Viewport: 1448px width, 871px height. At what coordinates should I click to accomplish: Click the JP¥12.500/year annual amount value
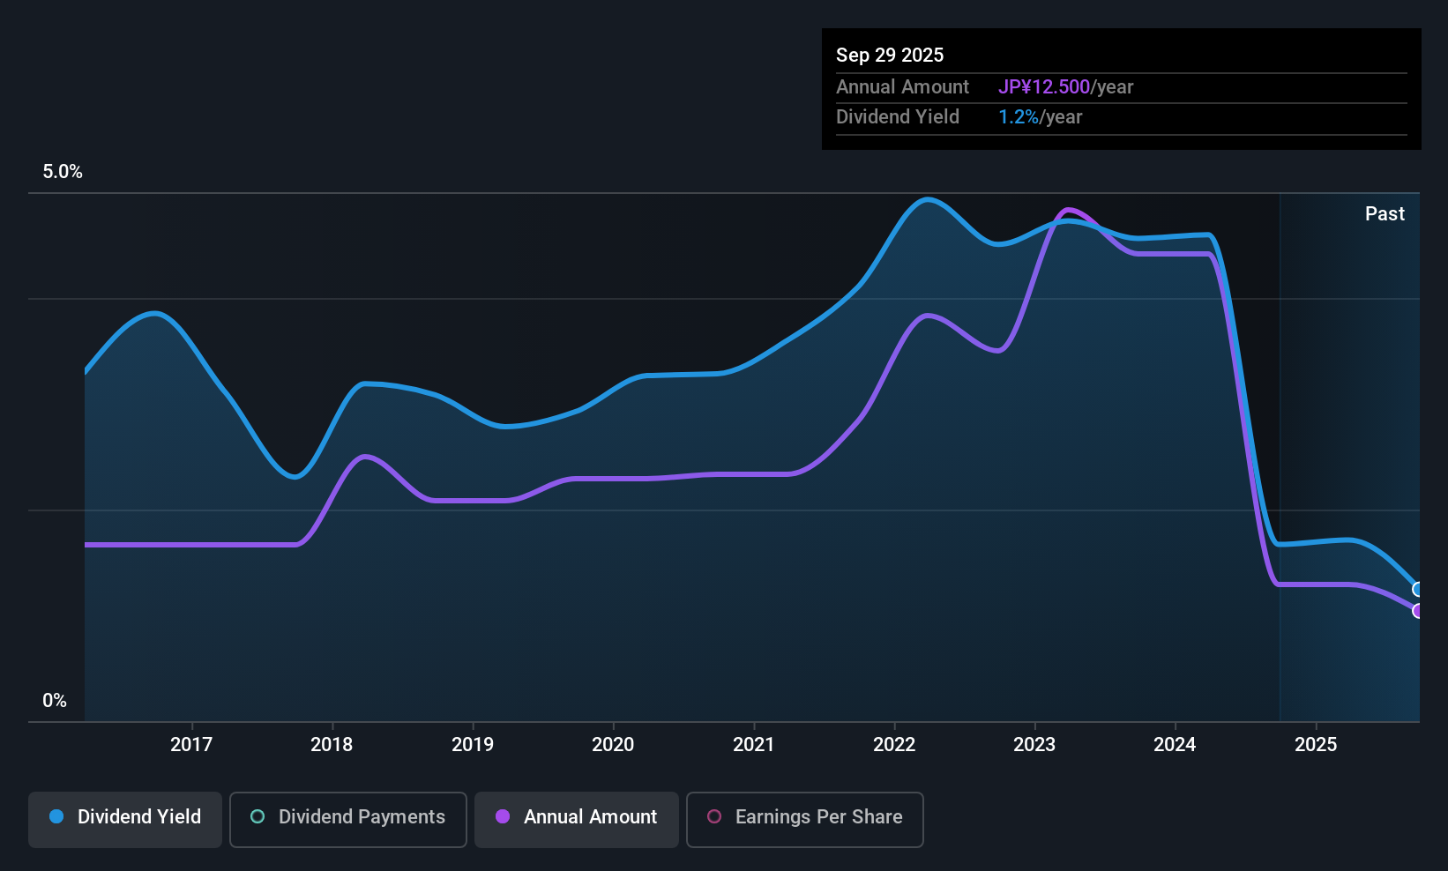coord(1065,87)
